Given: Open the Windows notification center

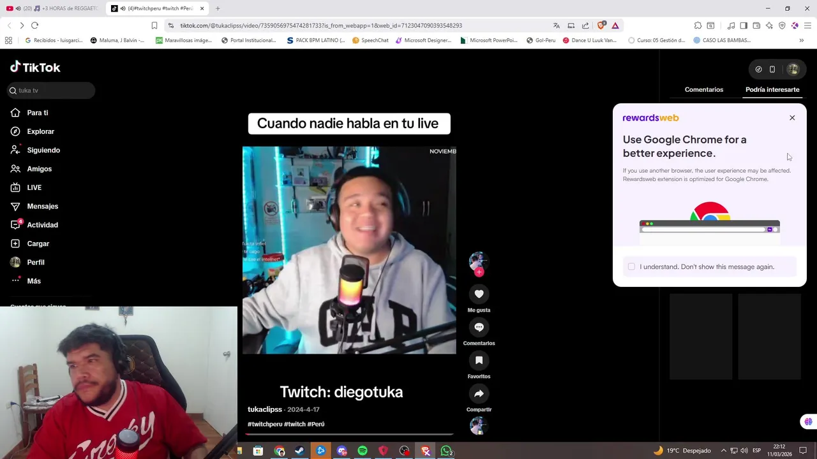Looking at the screenshot, I should coord(803,451).
